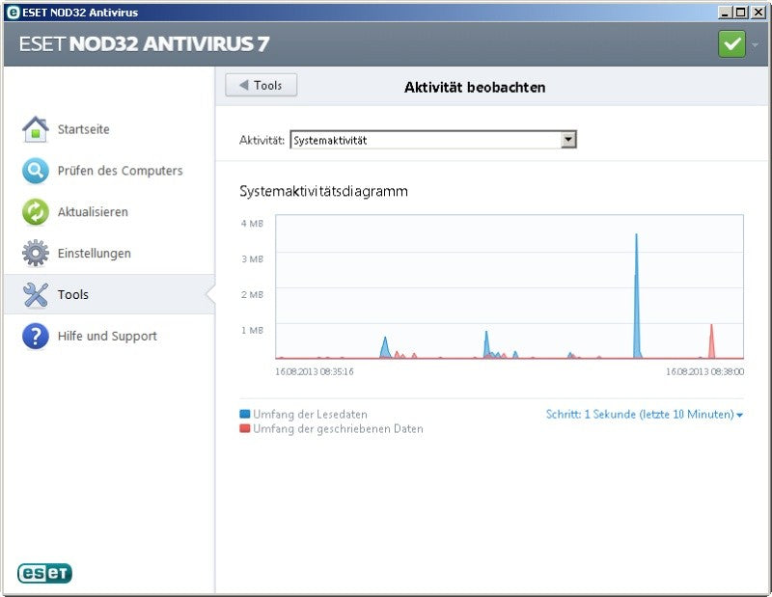
Task: Click the Umfang der geschriebenen Daten label
Action: [339, 428]
